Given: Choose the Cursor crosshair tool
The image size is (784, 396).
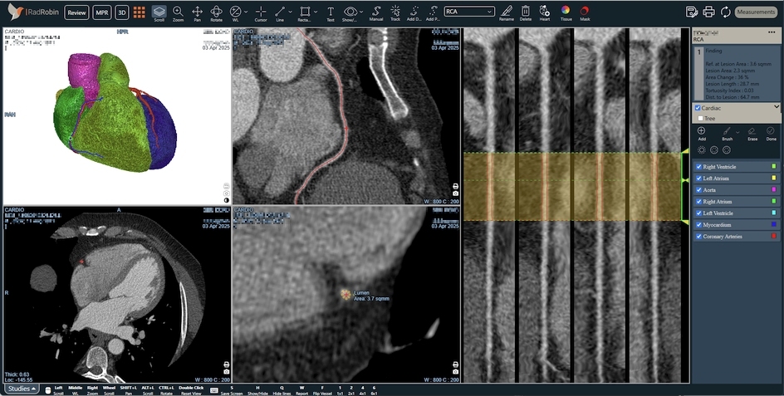Looking at the screenshot, I should pyautogui.click(x=261, y=13).
